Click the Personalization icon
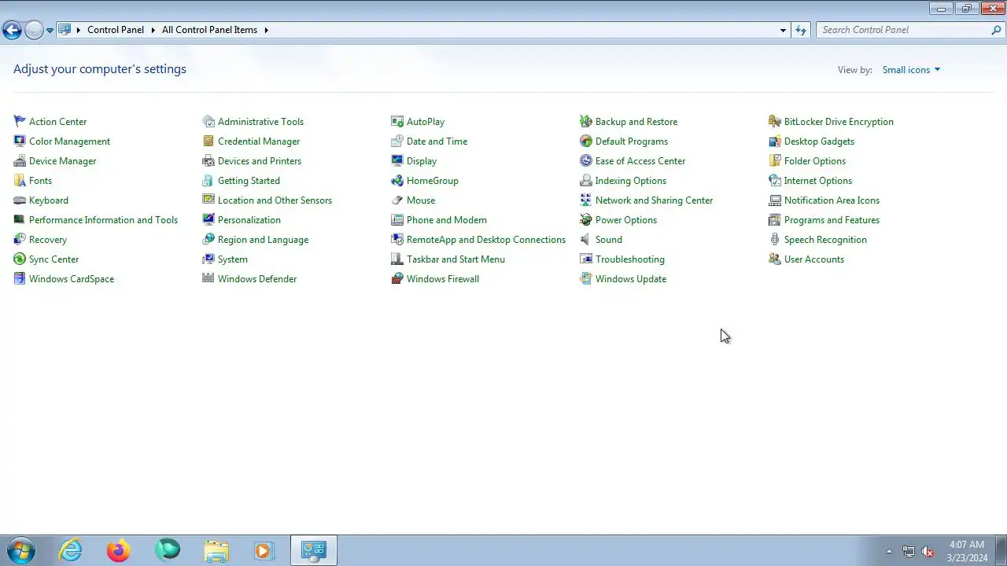The height and width of the screenshot is (566, 1007). (x=208, y=219)
